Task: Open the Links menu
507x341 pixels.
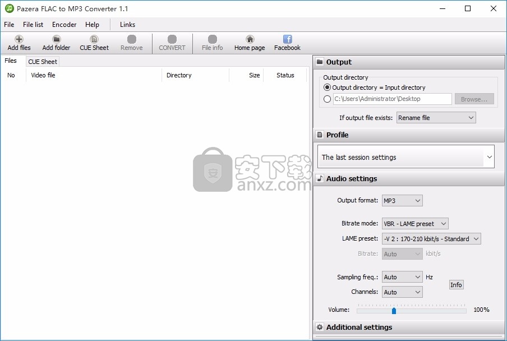Action: (127, 25)
